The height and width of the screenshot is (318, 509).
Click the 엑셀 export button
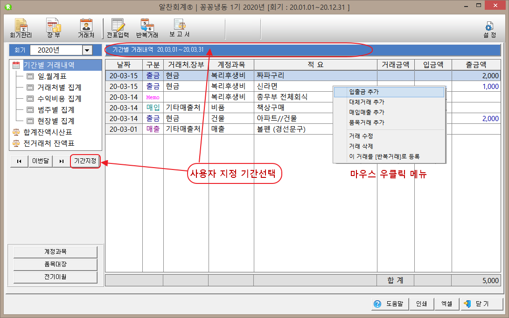pos(447,304)
